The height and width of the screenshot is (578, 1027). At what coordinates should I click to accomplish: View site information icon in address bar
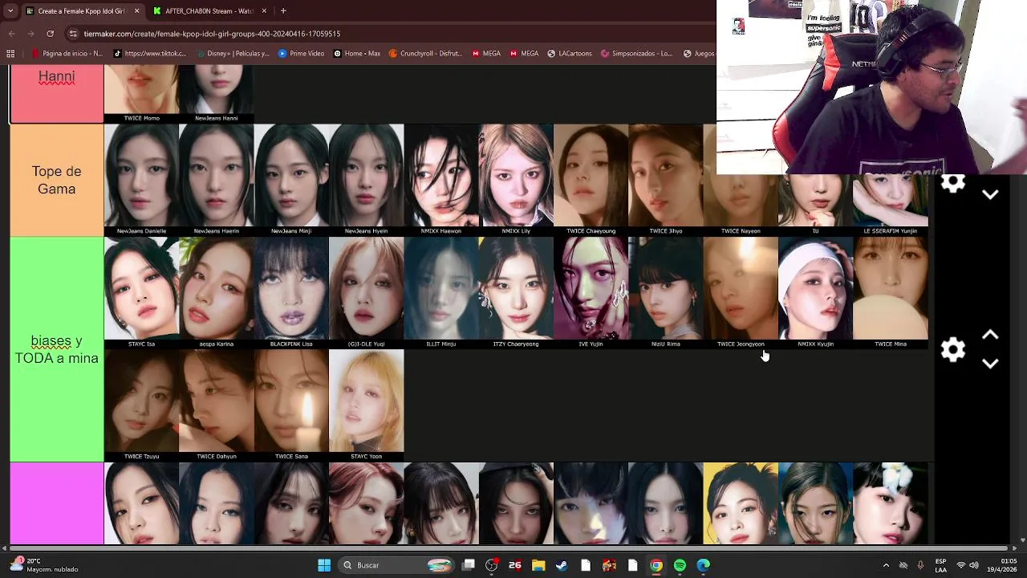(73, 34)
